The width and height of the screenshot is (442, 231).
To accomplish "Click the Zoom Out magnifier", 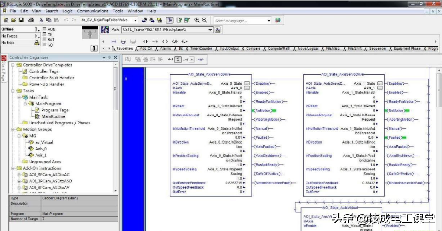I will tap(204, 20).
